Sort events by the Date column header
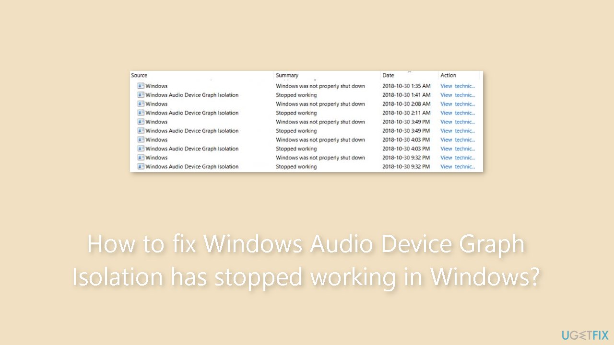The height and width of the screenshot is (345, 614). 388,75
